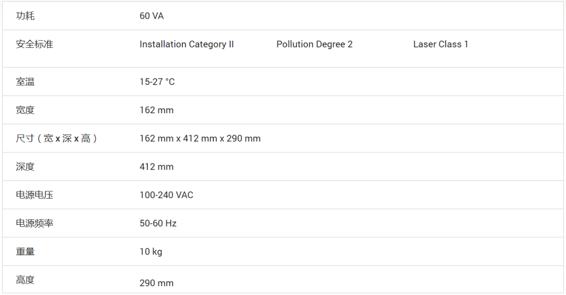Click the 电源电压 row label

pos(35,195)
